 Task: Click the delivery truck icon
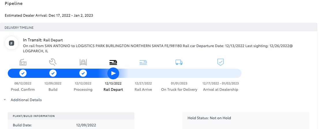click(x=179, y=62)
